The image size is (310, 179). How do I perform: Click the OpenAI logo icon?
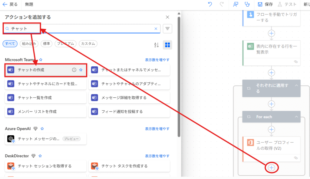(x=11, y=139)
